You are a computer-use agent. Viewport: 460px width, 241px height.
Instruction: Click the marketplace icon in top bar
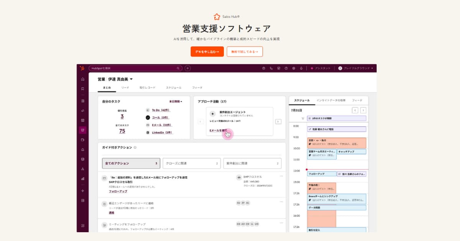[279, 68]
